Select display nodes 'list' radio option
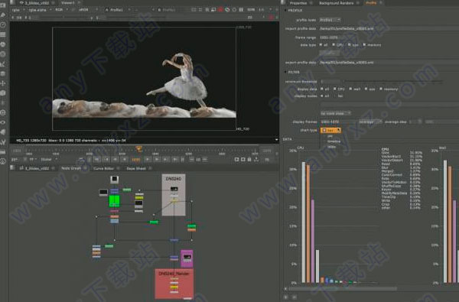Image resolution: width=459 pixels, height=302 pixels. point(334,96)
